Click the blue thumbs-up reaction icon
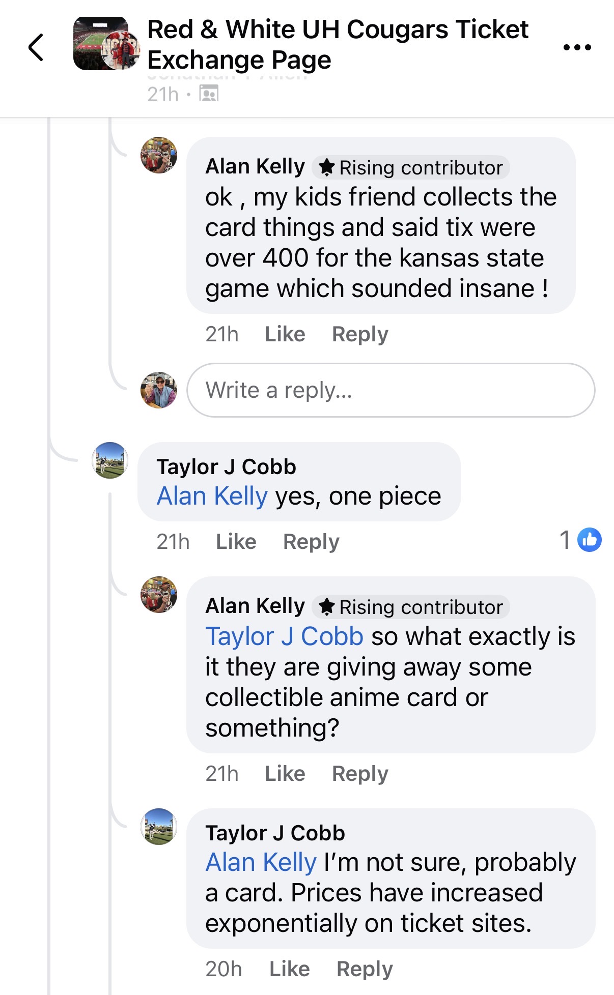Image resolution: width=614 pixels, height=995 pixels. click(590, 540)
